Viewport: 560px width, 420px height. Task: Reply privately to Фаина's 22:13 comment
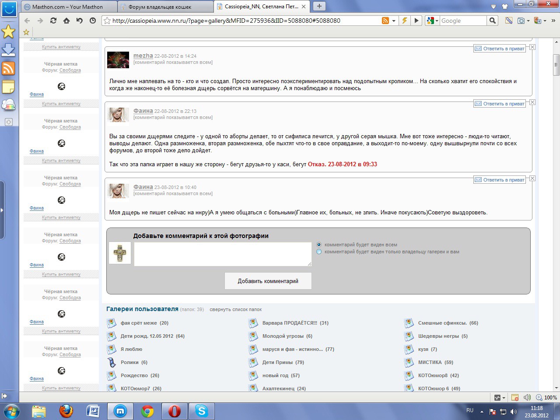500,104
